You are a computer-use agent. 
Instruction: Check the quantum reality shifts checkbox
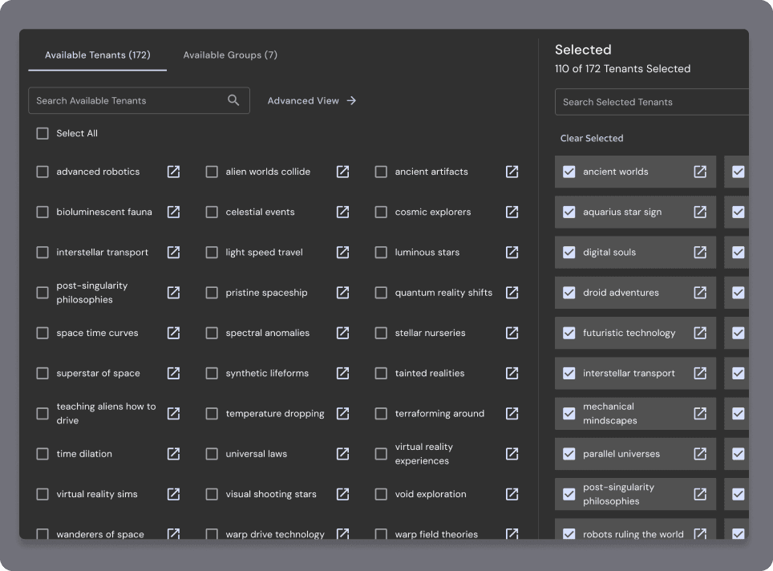point(381,293)
